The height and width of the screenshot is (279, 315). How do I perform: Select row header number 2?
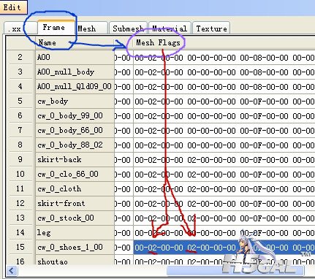click(20, 57)
